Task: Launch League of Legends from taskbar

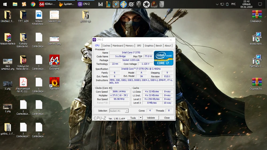Action: pyautogui.click(x=108, y=4)
